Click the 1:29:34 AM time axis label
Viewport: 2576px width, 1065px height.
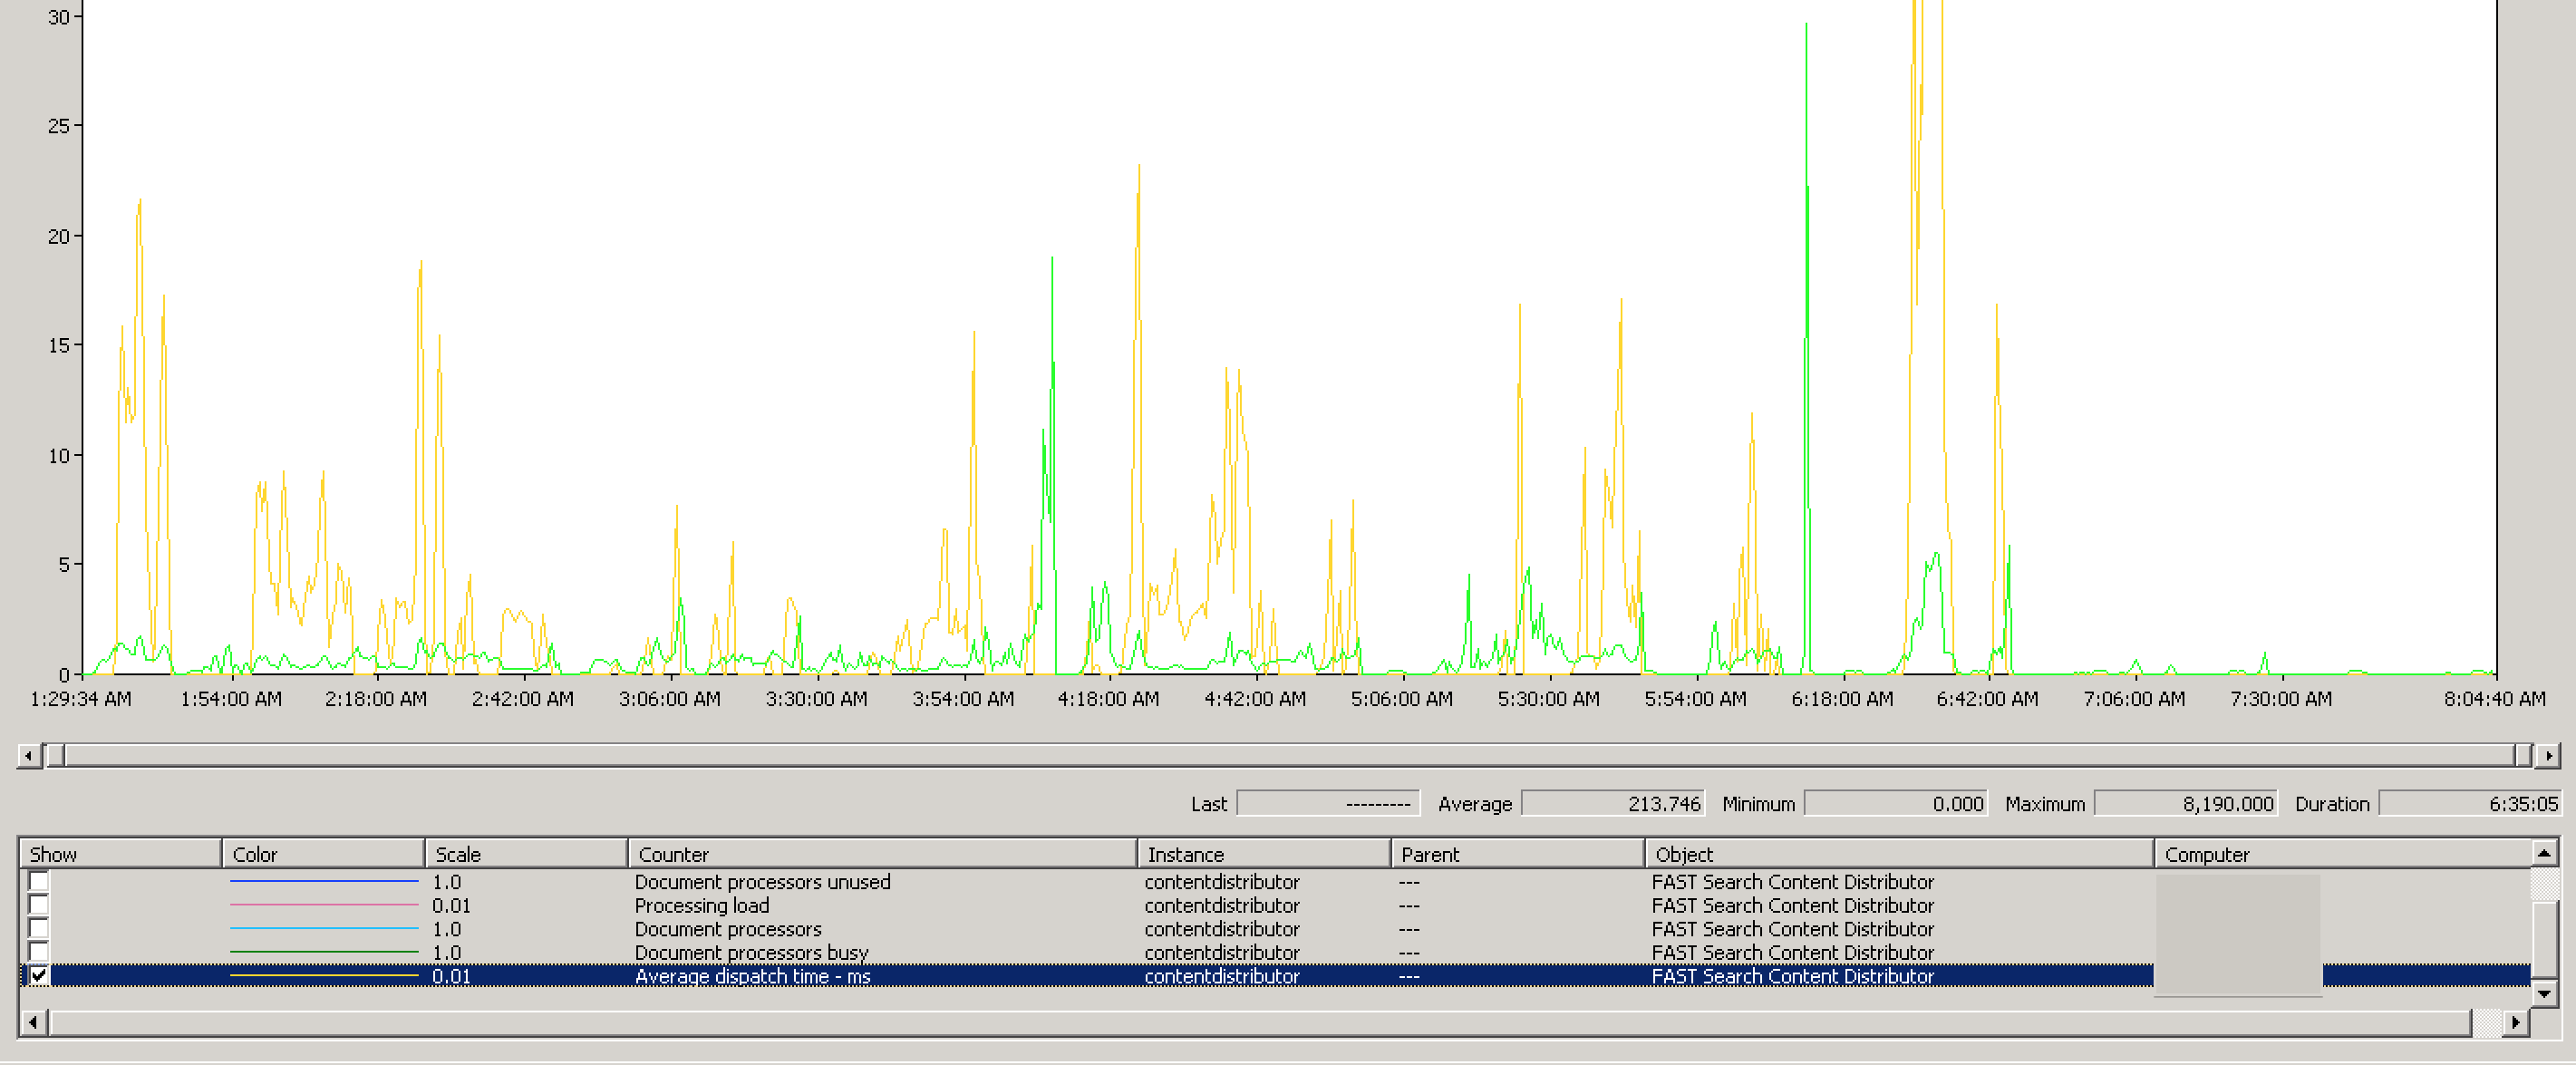tap(81, 699)
